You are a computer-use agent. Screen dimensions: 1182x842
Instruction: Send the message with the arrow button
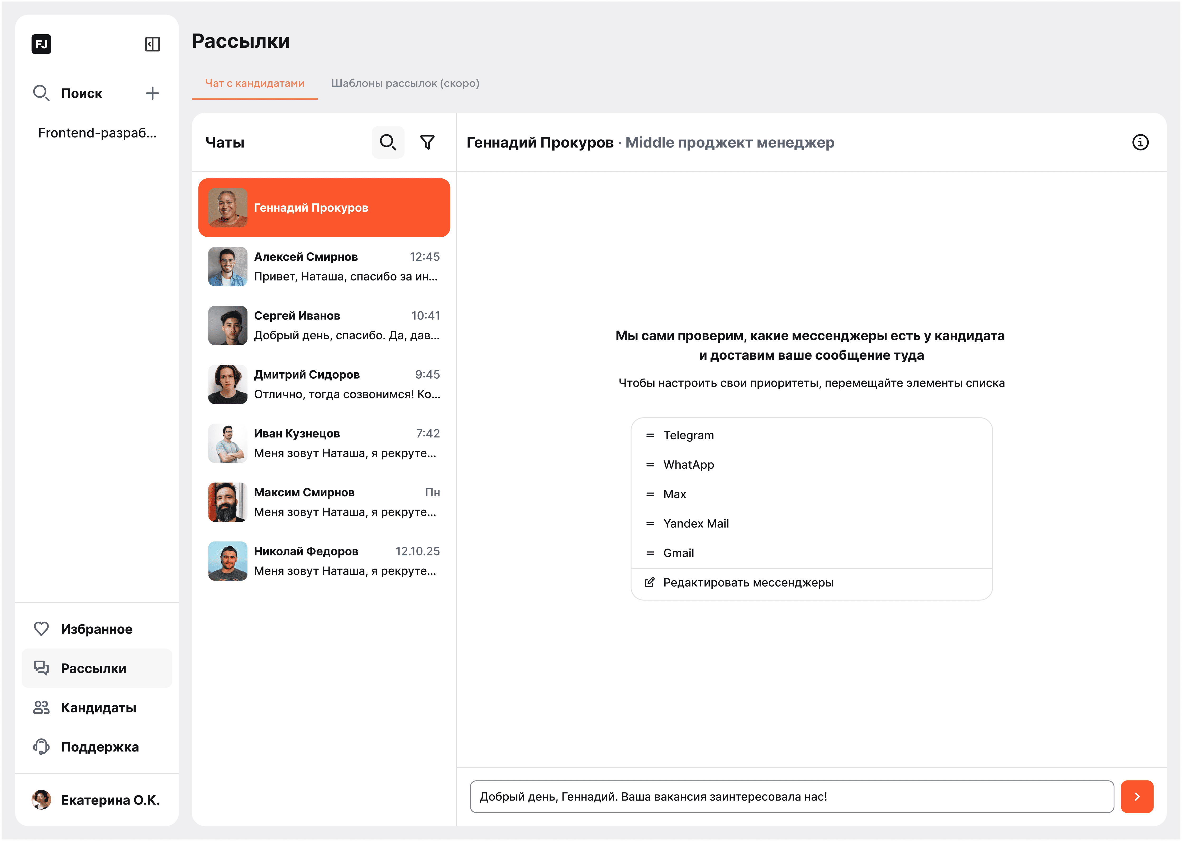tap(1137, 797)
